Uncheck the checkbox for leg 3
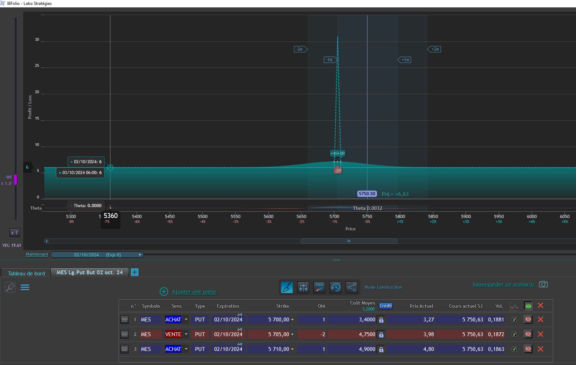The image size is (576, 365). (x=514, y=349)
